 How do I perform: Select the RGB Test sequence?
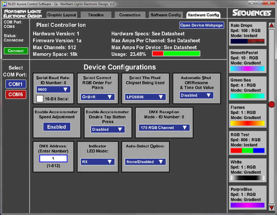point(248,143)
